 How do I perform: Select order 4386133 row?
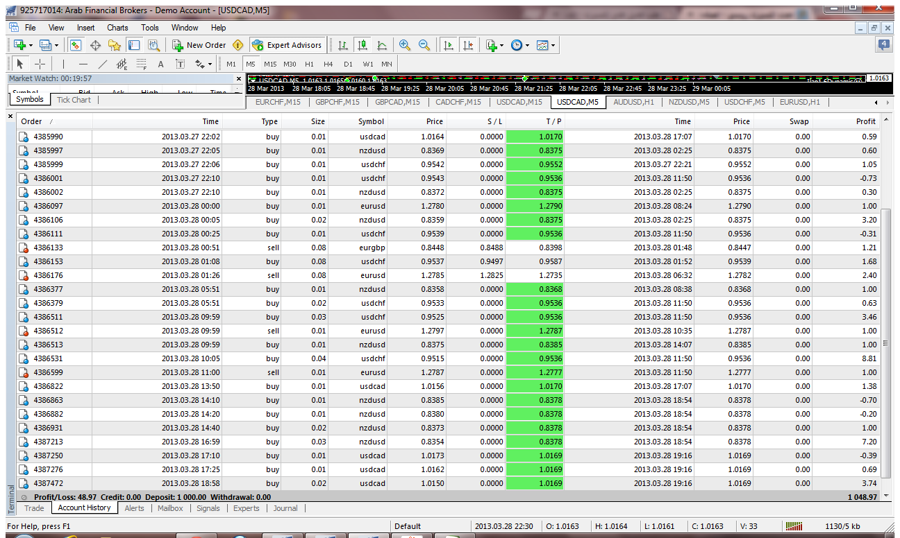pyautogui.click(x=449, y=248)
